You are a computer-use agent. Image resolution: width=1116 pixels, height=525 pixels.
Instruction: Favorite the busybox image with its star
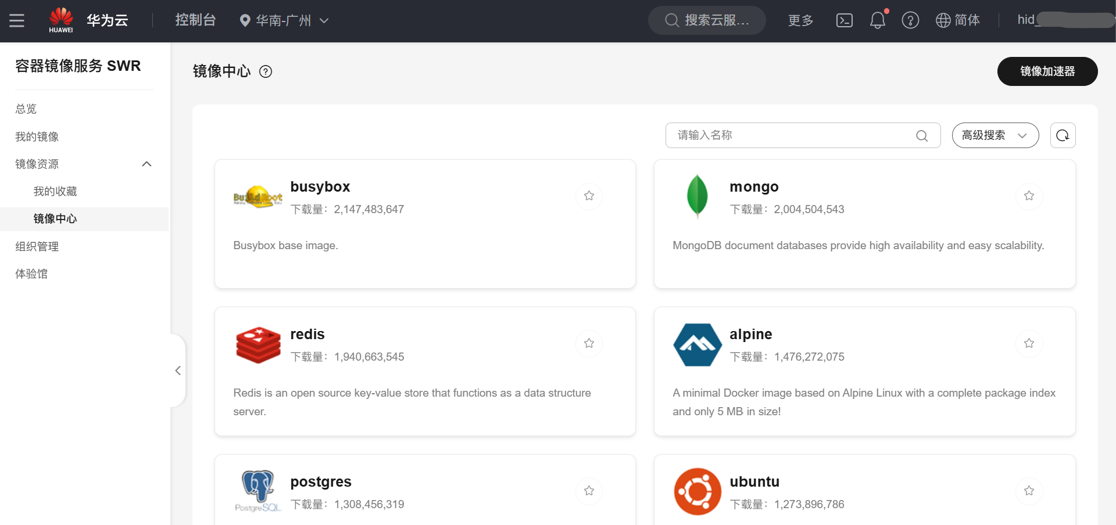(589, 196)
